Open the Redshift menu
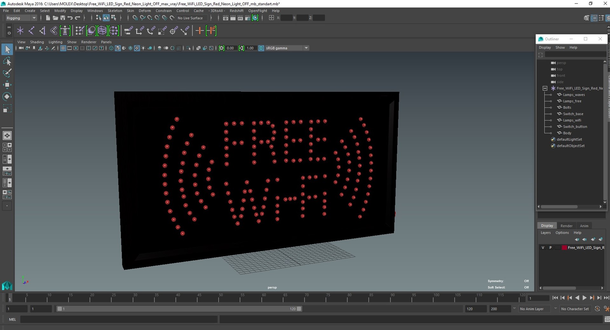The width and height of the screenshot is (610, 330). [x=236, y=10]
